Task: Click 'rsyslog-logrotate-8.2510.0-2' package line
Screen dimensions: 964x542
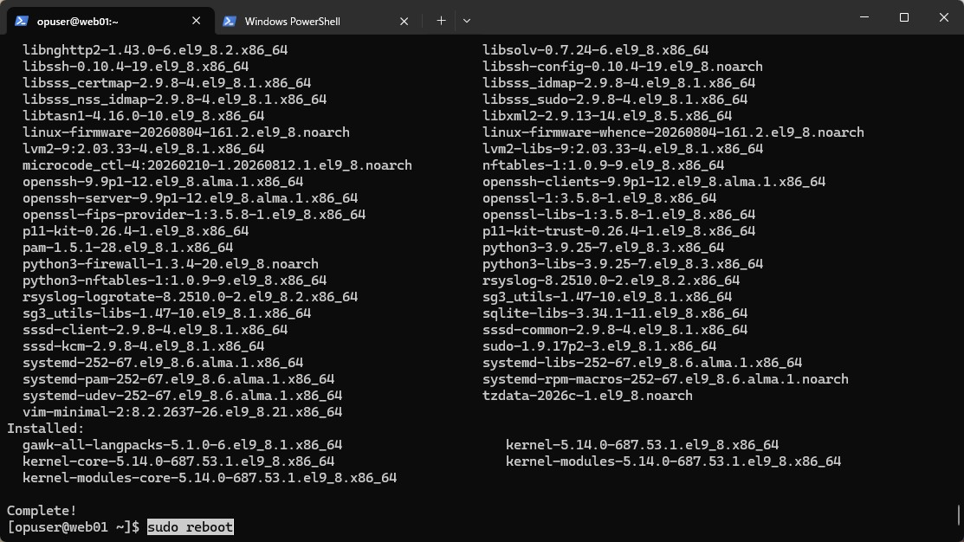Action: pyautogui.click(x=190, y=296)
